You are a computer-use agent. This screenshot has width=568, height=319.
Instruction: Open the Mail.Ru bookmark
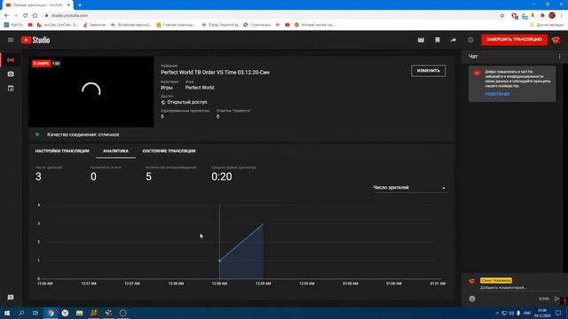13,25
